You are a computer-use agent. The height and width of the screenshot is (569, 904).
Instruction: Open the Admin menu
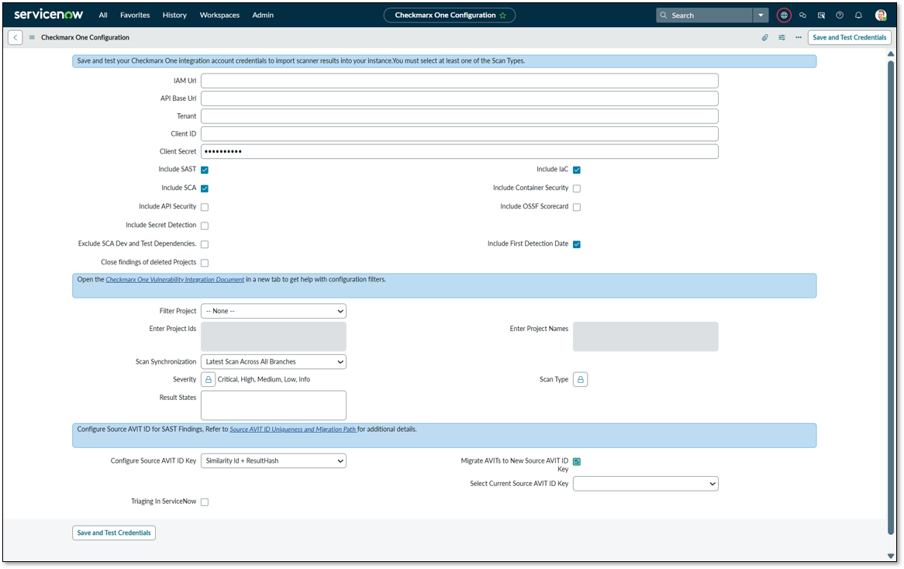(263, 15)
